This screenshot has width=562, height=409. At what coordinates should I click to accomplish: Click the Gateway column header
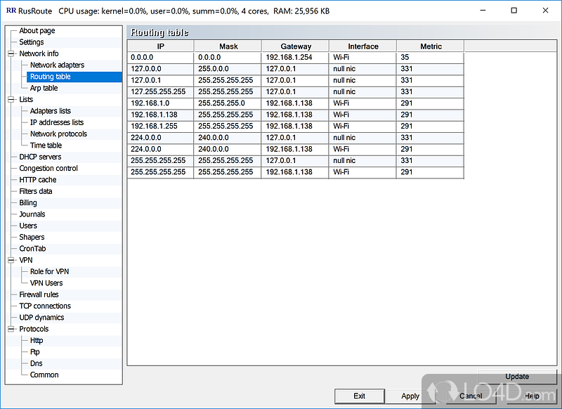click(295, 46)
